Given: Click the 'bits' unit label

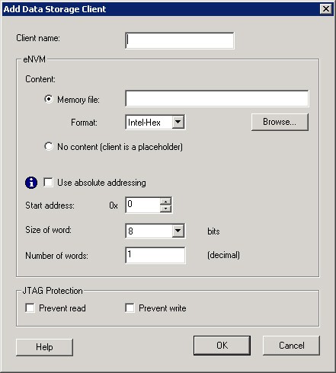Looking at the screenshot, I should click(x=213, y=231).
